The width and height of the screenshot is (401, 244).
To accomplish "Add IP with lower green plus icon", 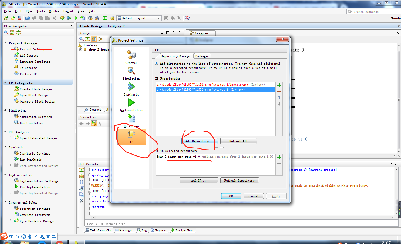I will [x=279, y=157].
